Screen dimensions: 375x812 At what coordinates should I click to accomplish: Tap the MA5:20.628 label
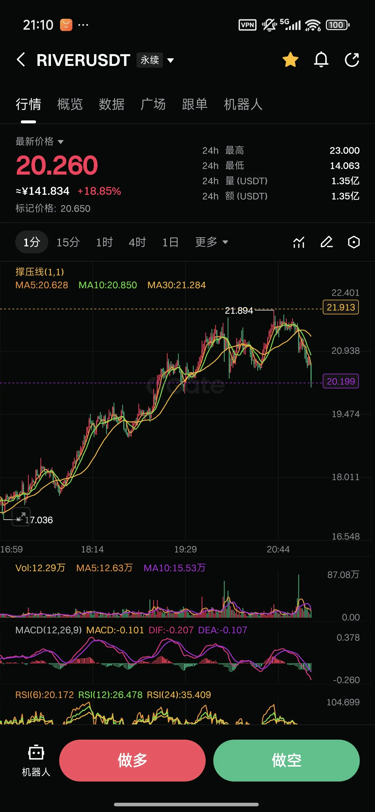tap(42, 285)
